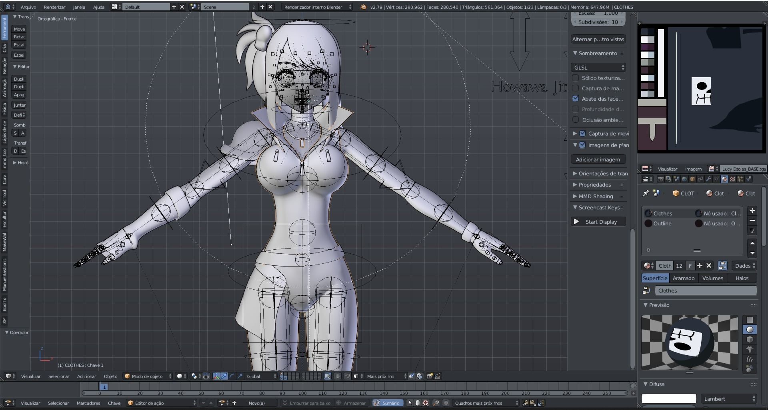Image resolution: width=768 pixels, height=410 pixels.
Task: Remove the material slot with minus
Action: coord(752,221)
